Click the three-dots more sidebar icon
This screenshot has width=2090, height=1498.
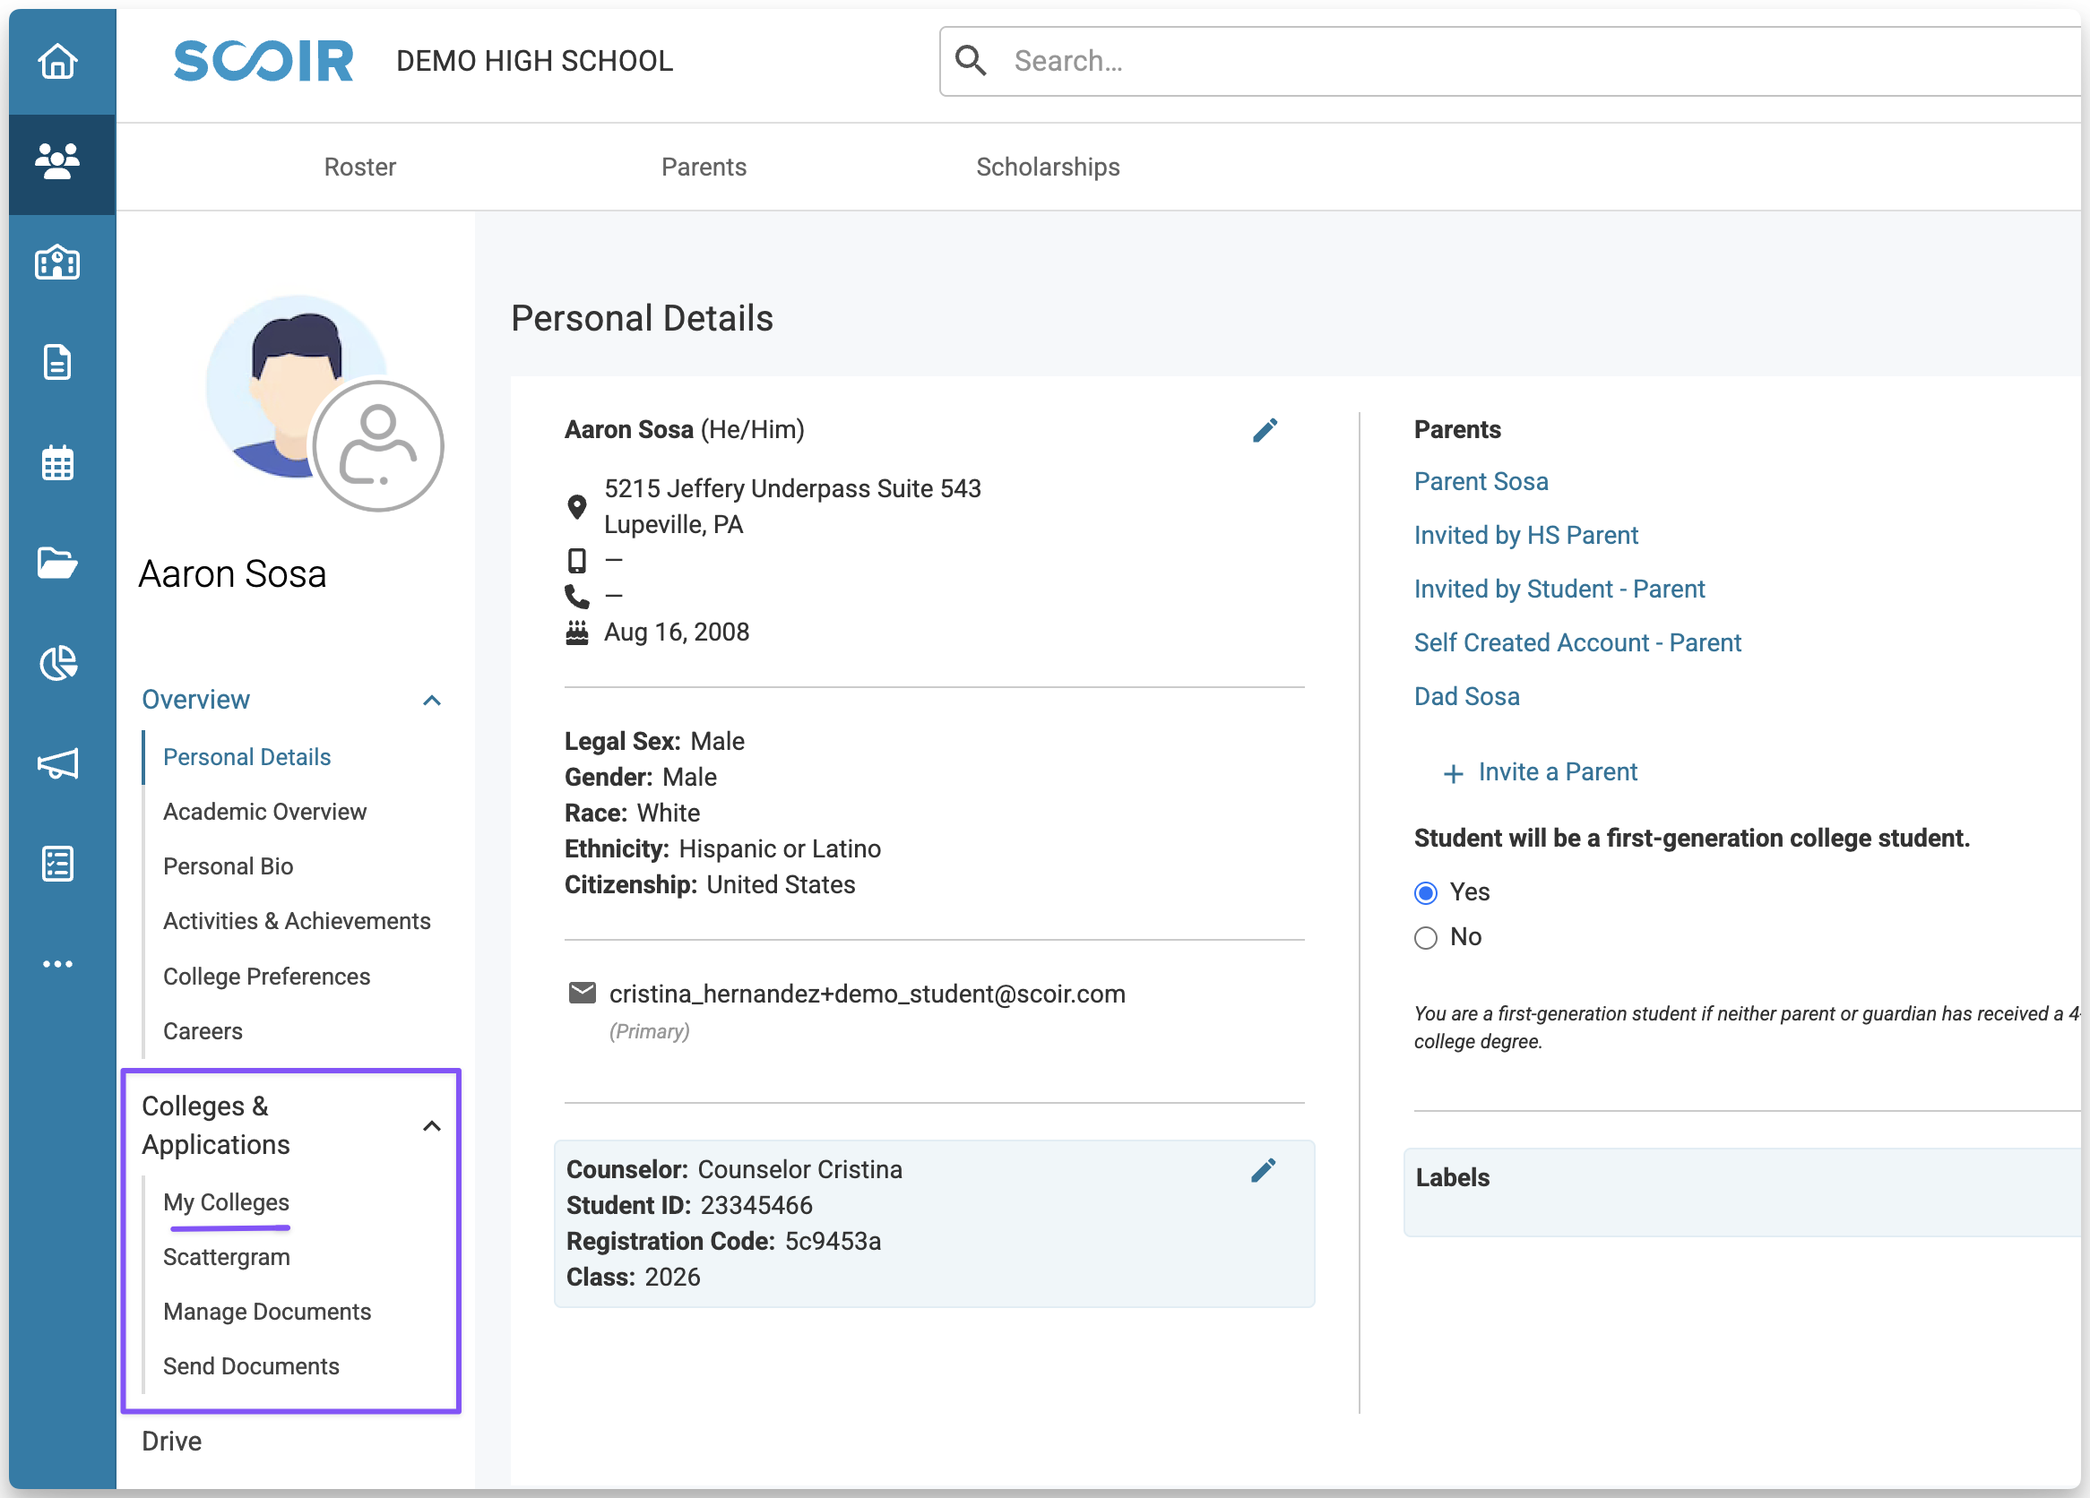tap(57, 964)
